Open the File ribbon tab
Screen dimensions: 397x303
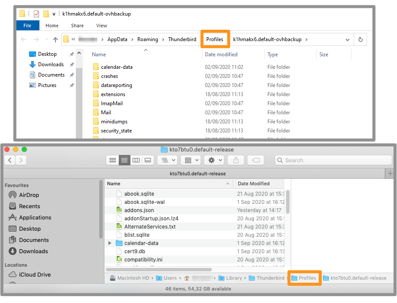(27, 26)
